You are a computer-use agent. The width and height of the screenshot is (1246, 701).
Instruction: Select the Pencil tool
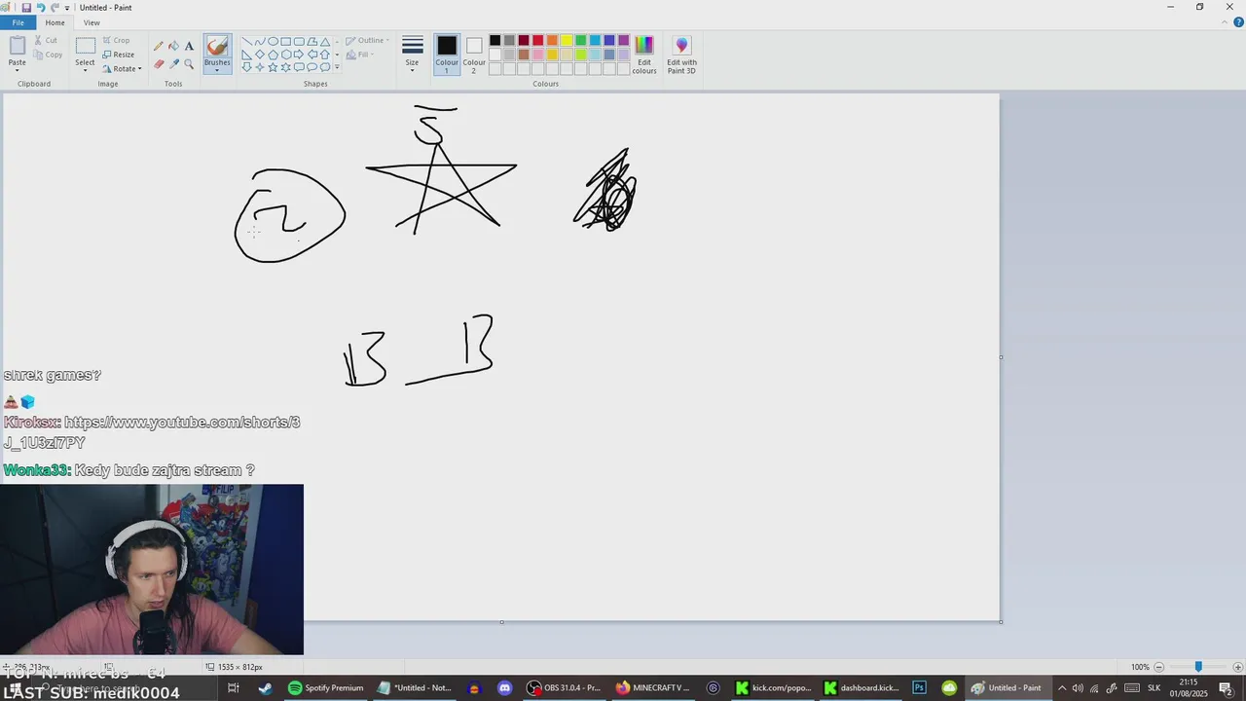coord(159,46)
